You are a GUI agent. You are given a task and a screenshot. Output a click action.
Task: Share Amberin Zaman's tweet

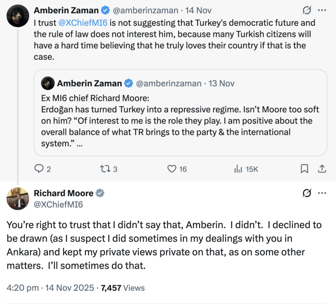tap(322, 169)
